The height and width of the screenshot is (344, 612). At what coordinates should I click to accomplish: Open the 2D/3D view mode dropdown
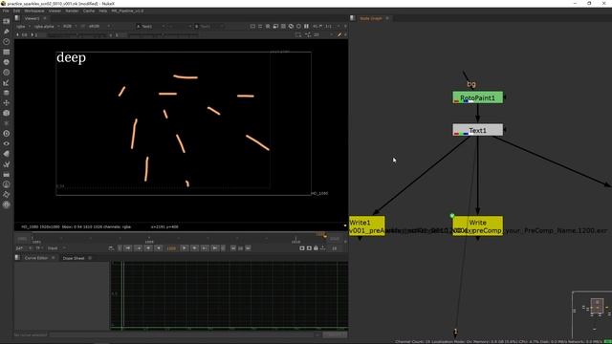[323, 34]
